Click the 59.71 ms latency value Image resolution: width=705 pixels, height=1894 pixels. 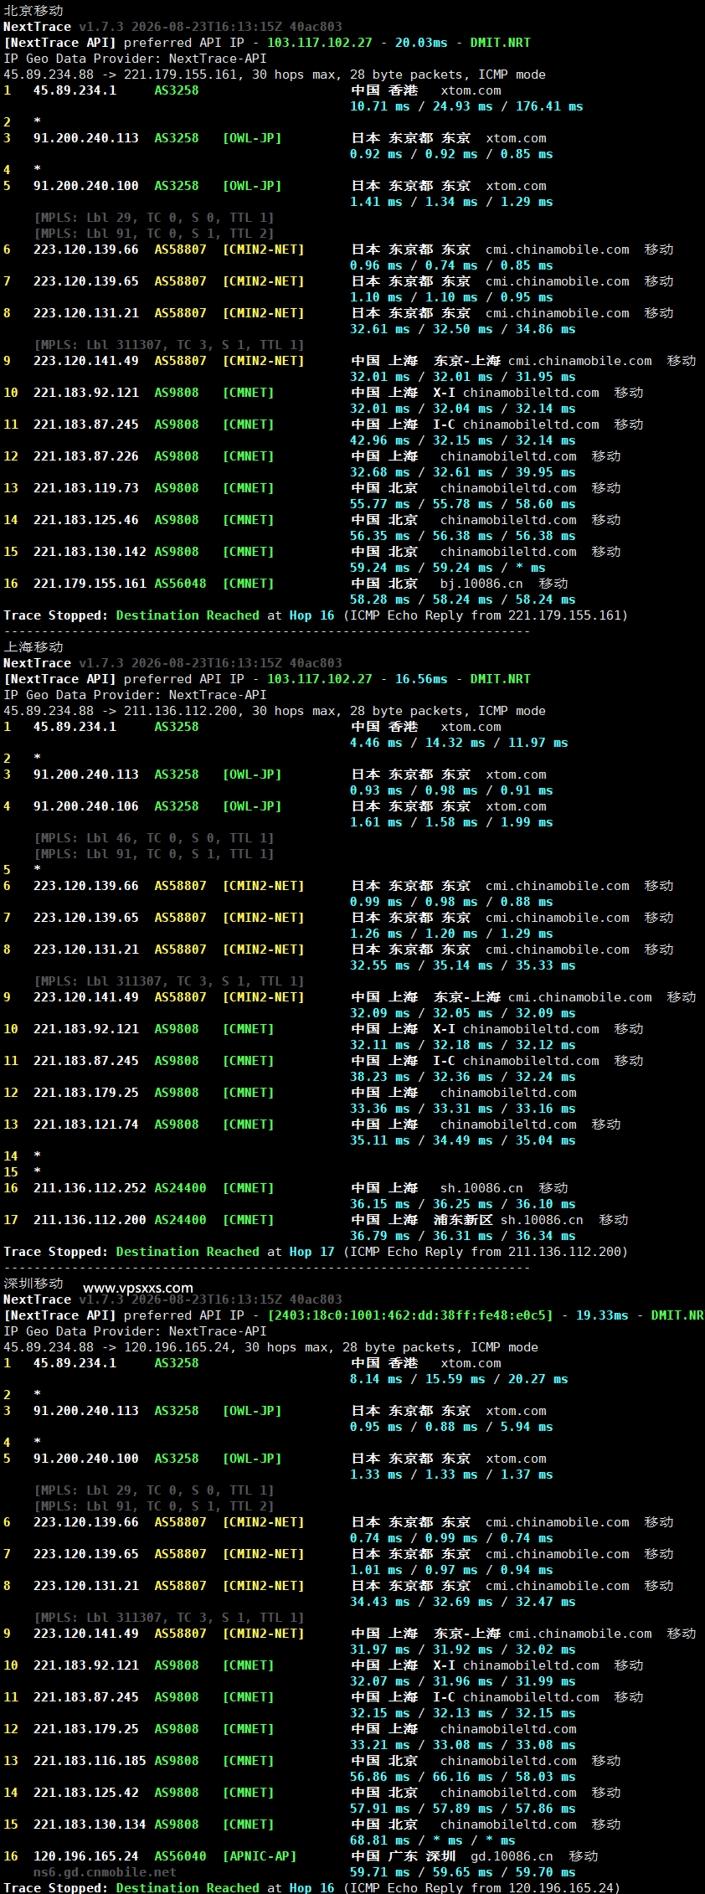click(x=380, y=1872)
